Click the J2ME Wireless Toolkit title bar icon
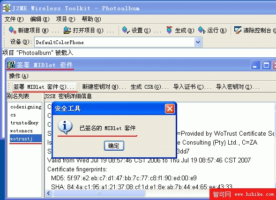Image resolution: width=276 pixels, height=200 pixels. coord(7,8)
